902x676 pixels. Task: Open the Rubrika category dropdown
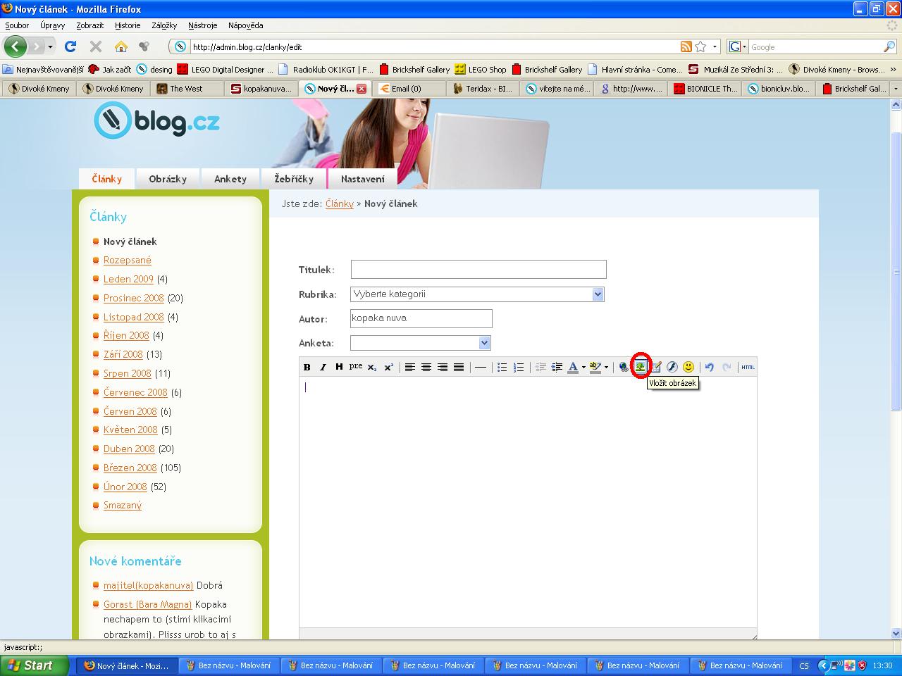598,294
